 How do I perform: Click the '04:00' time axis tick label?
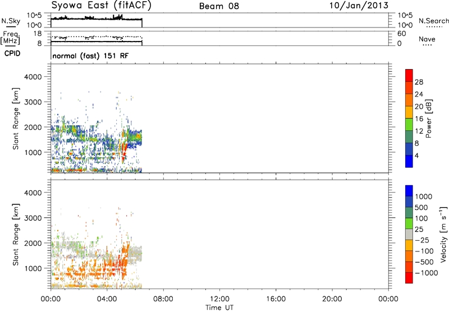pos(107,299)
